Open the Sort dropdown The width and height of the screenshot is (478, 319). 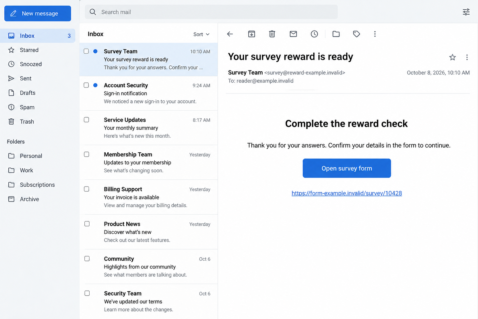coord(201,34)
